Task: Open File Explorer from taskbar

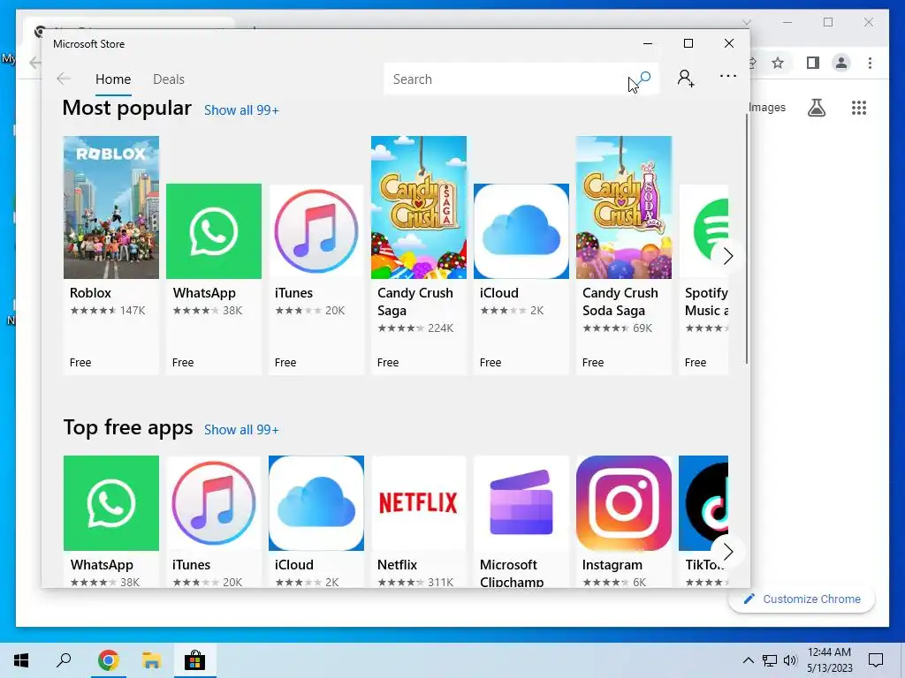Action: point(151,660)
